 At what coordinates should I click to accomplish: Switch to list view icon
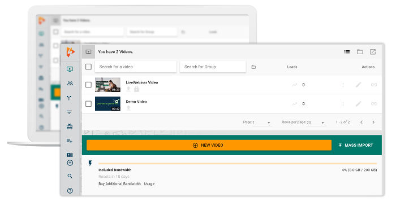pyautogui.click(x=347, y=51)
